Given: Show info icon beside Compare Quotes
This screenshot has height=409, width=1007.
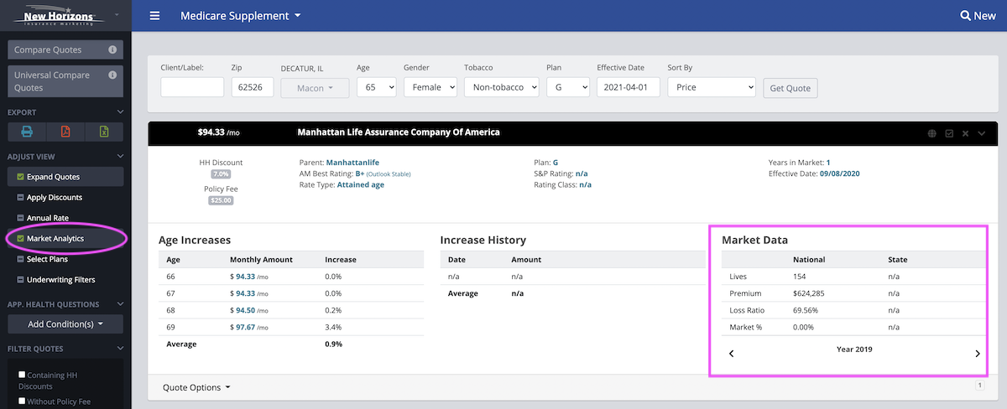Looking at the screenshot, I should [x=112, y=50].
